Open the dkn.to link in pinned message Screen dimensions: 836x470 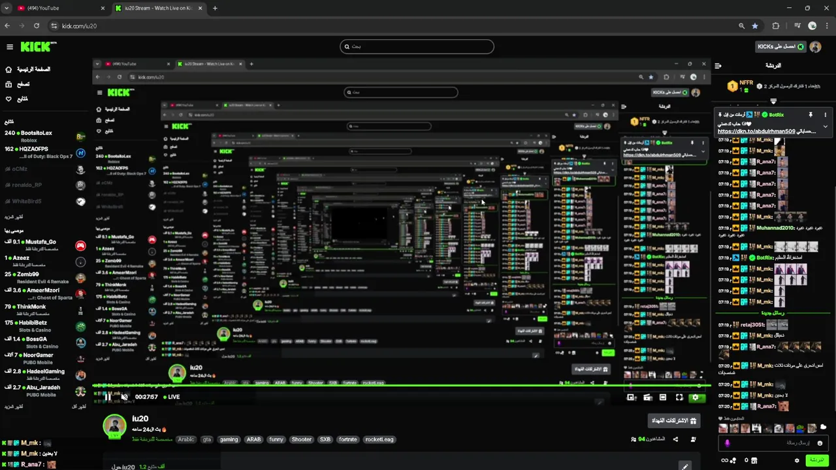pos(756,131)
